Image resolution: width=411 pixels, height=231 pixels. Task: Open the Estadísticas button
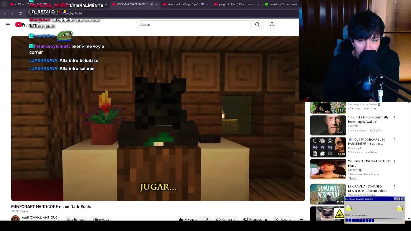[x=75, y=219]
